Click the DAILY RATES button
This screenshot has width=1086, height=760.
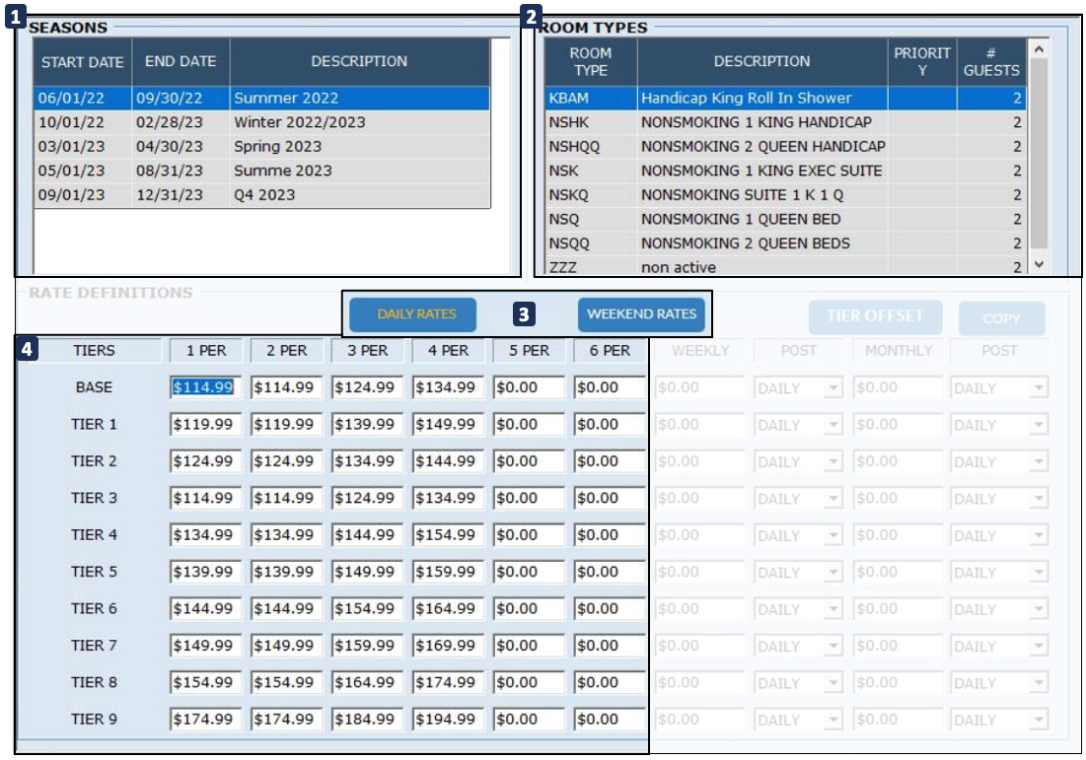[416, 314]
